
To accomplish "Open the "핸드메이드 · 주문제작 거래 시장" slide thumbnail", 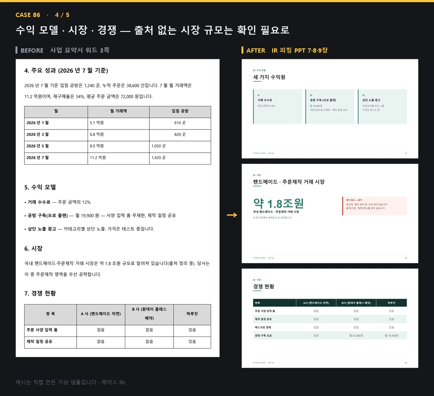I will [330, 213].
